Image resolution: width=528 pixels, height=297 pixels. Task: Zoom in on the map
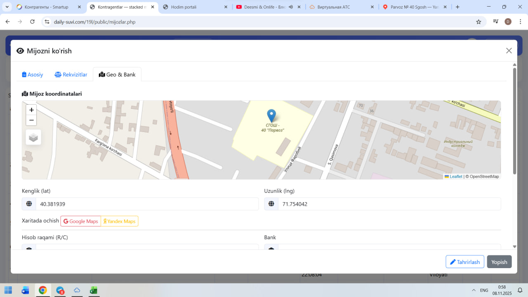coord(31,110)
